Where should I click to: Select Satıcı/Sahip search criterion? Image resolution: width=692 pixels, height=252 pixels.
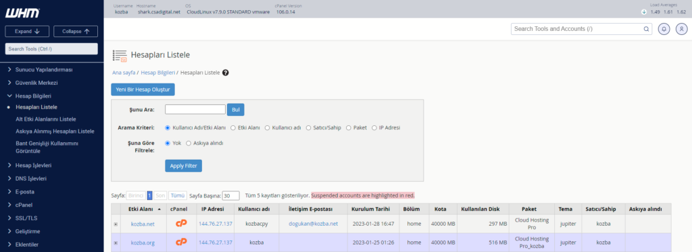pyautogui.click(x=308, y=127)
